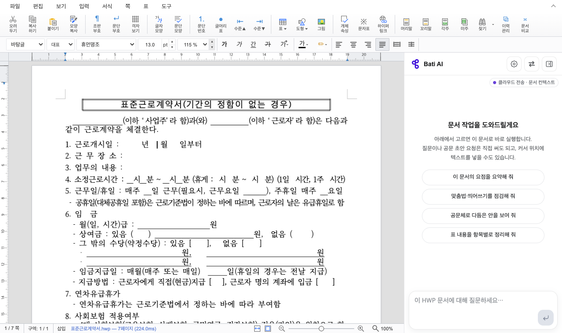Apply 문단번호 paragraph numbering
This screenshot has height=333, width=562.
coord(202,25)
